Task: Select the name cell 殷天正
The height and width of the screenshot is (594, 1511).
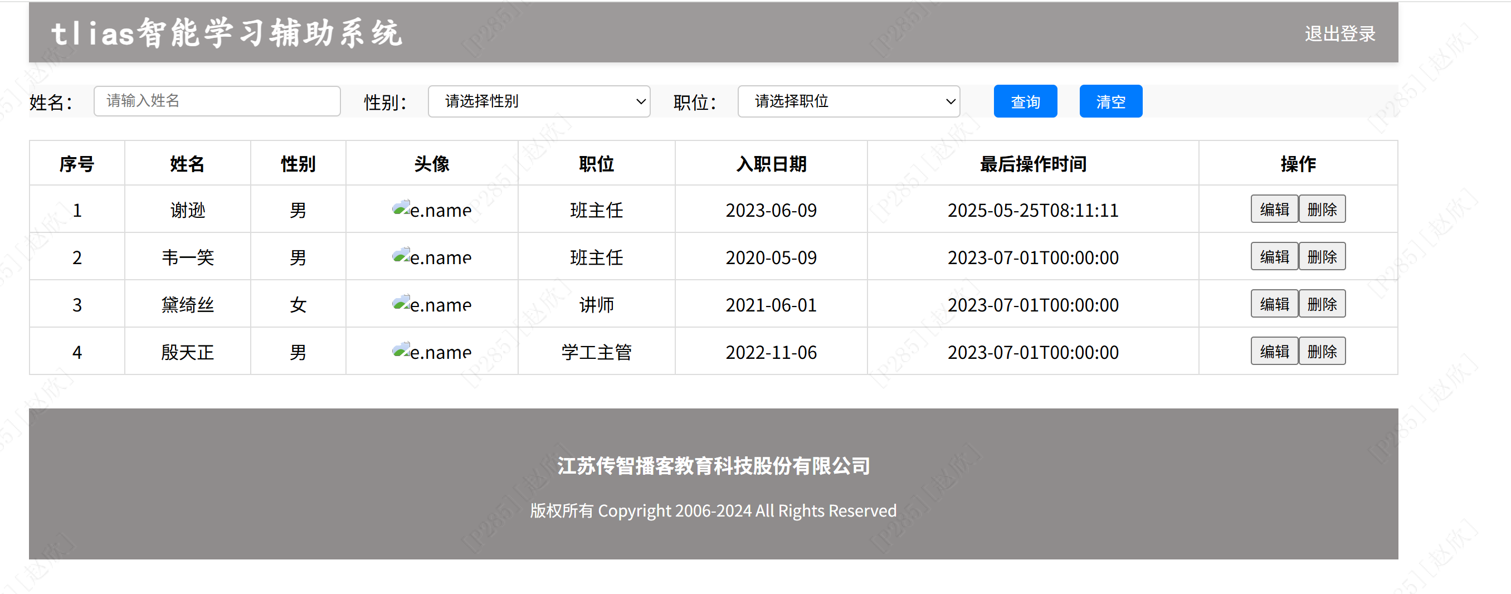Action: [188, 352]
